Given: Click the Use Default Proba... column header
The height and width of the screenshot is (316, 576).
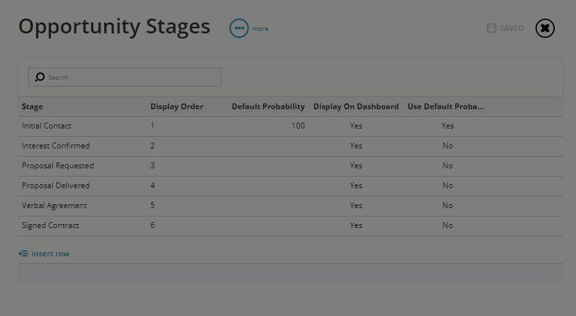Looking at the screenshot, I should point(446,107).
